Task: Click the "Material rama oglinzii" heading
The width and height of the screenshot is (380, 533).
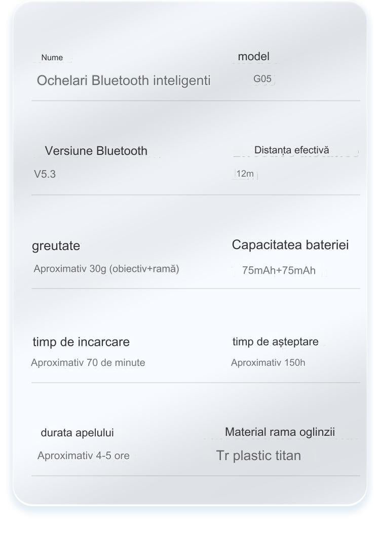Action: pyautogui.click(x=280, y=432)
